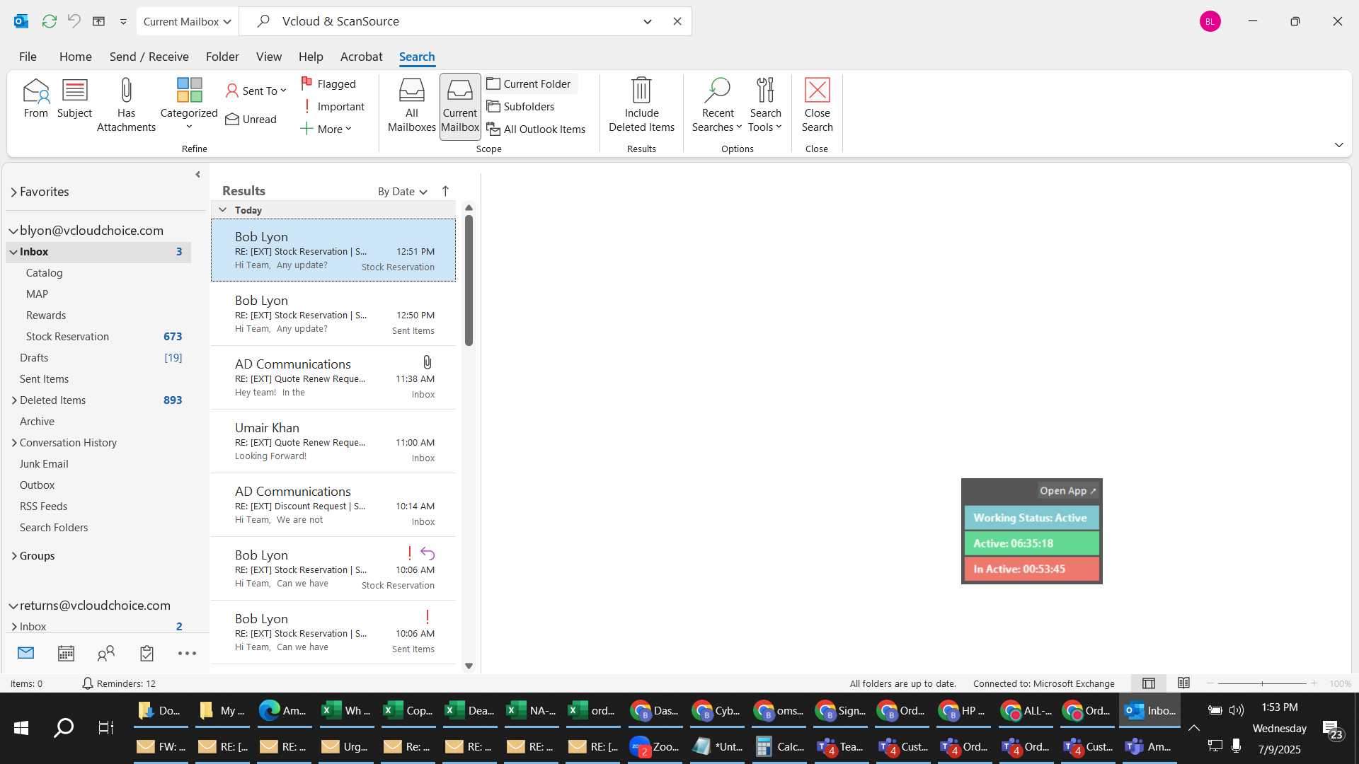The image size is (1359, 764).
Task: Switch to the View tab
Action: [x=268, y=57]
